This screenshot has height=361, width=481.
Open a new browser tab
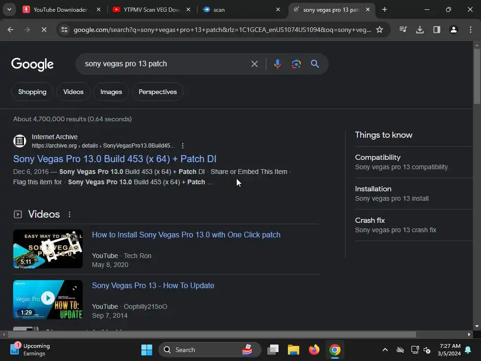pyautogui.click(x=384, y=10)
